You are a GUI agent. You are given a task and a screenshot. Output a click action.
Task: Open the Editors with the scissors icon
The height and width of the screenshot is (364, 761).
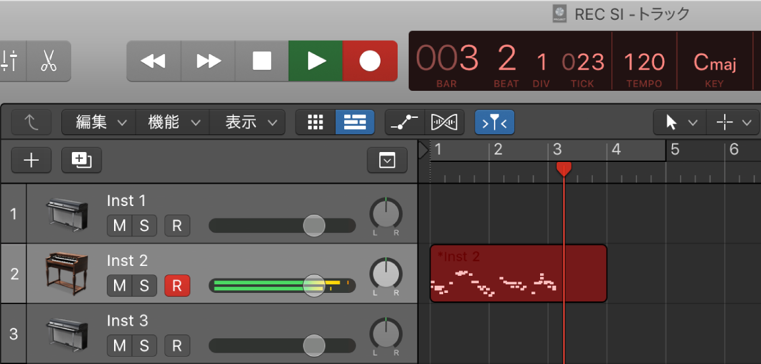tap(49, 61)
